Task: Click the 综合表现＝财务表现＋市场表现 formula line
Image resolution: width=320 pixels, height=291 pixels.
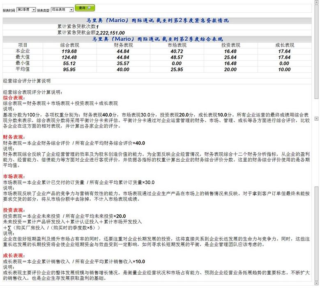Action: (60, 103)
